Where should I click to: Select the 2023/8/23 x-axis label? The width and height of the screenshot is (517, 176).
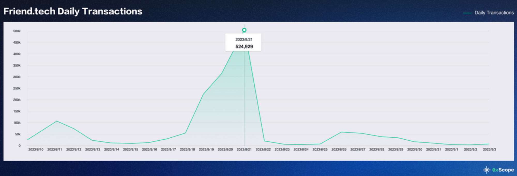(282, 149)
